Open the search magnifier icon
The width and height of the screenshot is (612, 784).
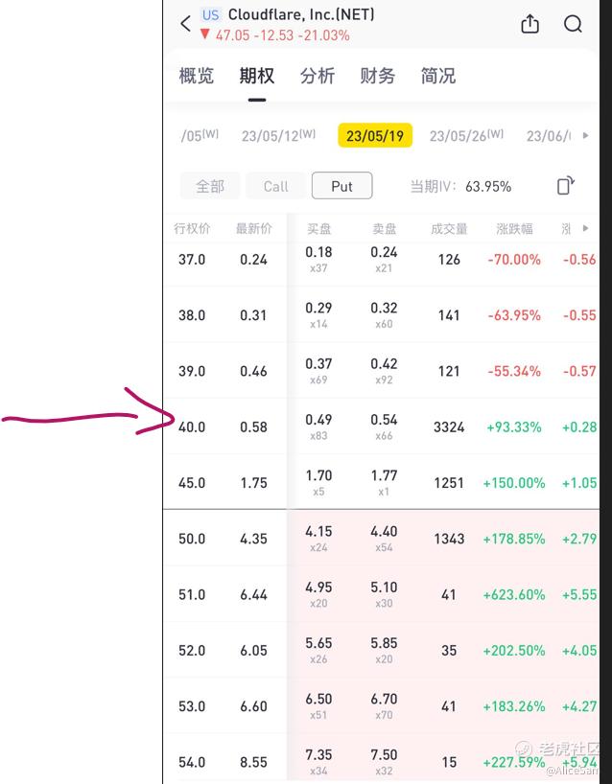[x=573, y=24]
